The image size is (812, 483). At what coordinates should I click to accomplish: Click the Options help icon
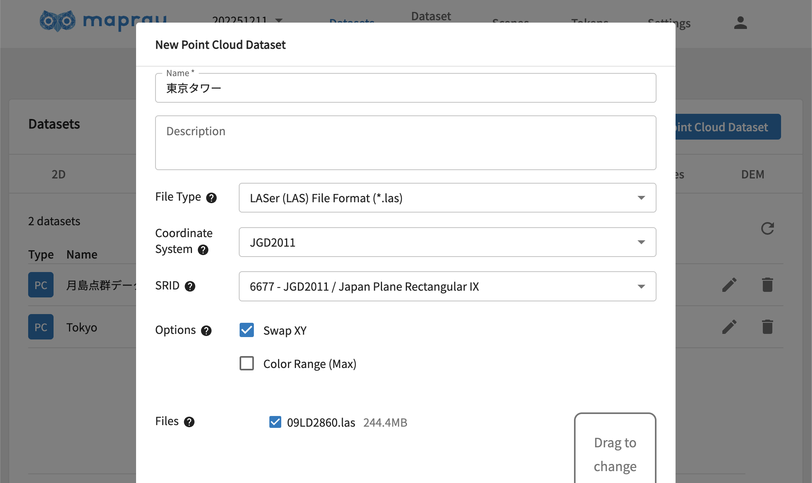(206, 331)
